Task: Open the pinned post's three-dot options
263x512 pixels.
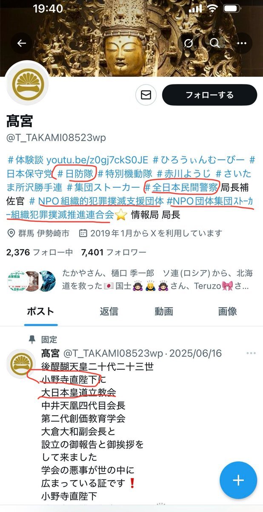Action: coord(251,354)
